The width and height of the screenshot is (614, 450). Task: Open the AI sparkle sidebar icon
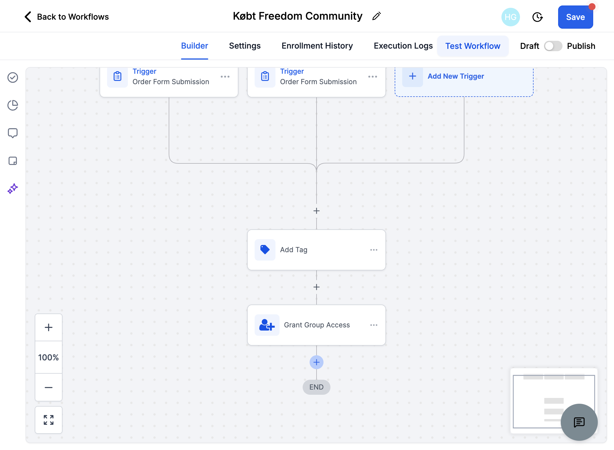coord(13,189)
